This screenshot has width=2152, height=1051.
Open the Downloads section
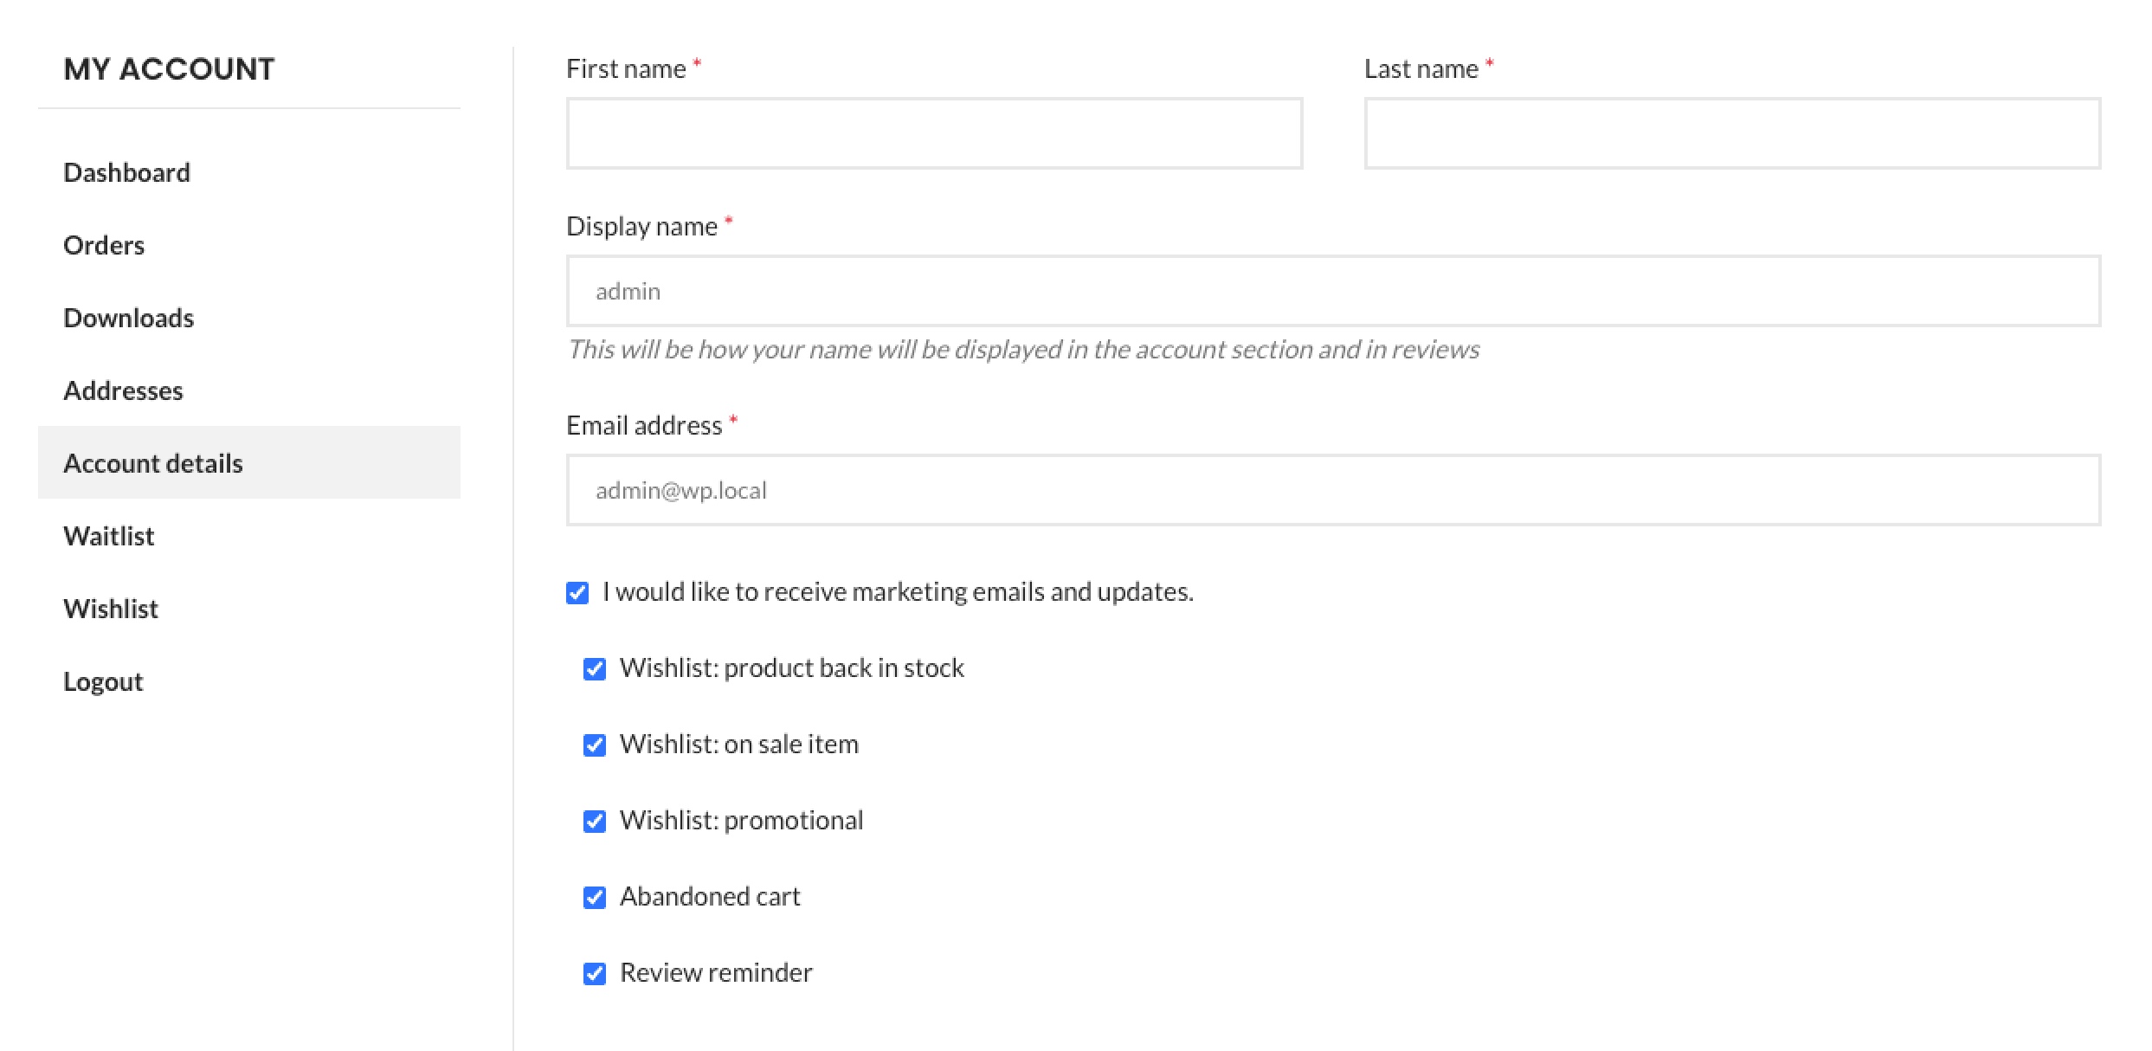pyautogui.click(x=128, y=318)
